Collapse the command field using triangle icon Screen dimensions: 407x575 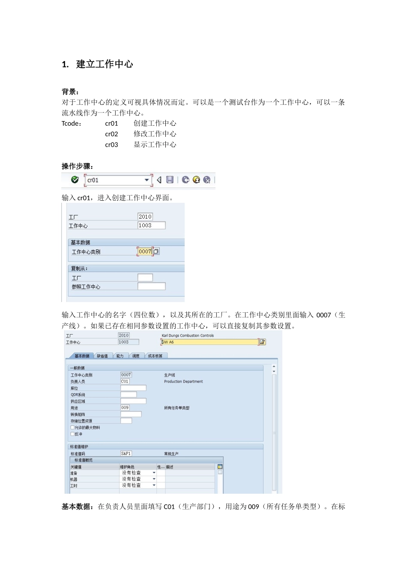[159, 180]
